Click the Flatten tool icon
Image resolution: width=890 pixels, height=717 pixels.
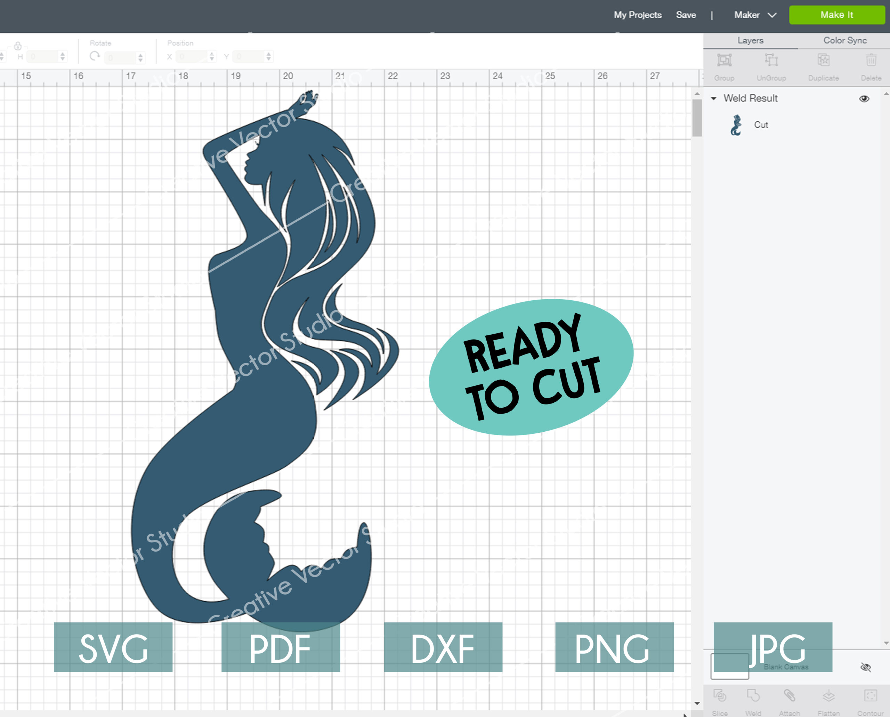(828, 695)
